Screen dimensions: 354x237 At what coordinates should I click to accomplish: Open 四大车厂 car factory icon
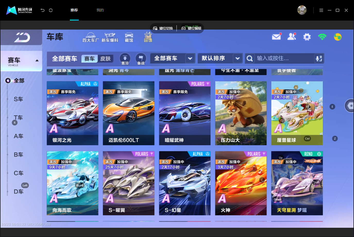[90, 38]
